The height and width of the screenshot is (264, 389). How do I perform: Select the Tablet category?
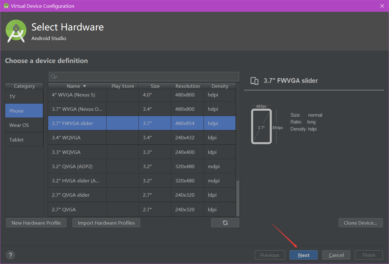coord(24,140)
